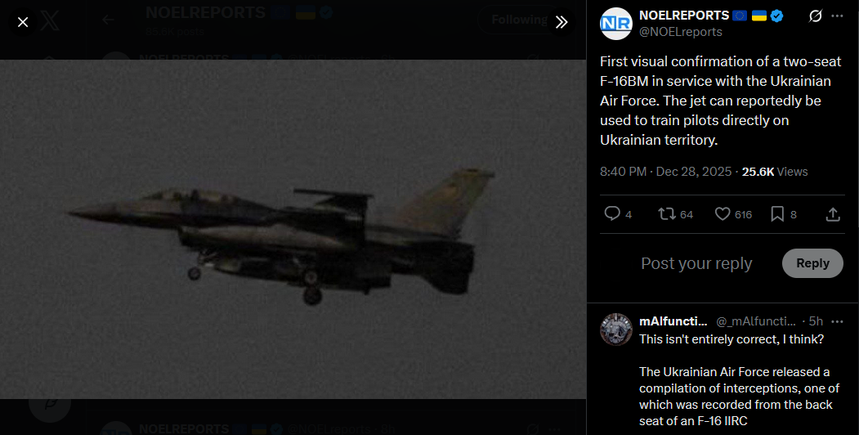
Task: Close the image viewer with the X icon
Action: 23,22
